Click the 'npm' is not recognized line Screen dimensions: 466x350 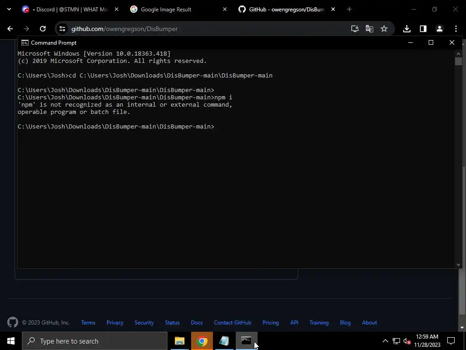125,104
